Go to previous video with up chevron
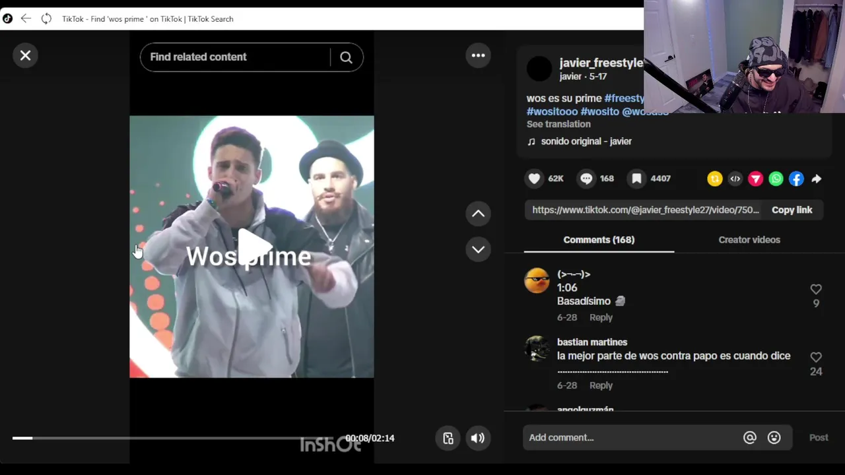 [x=478, y=214]
